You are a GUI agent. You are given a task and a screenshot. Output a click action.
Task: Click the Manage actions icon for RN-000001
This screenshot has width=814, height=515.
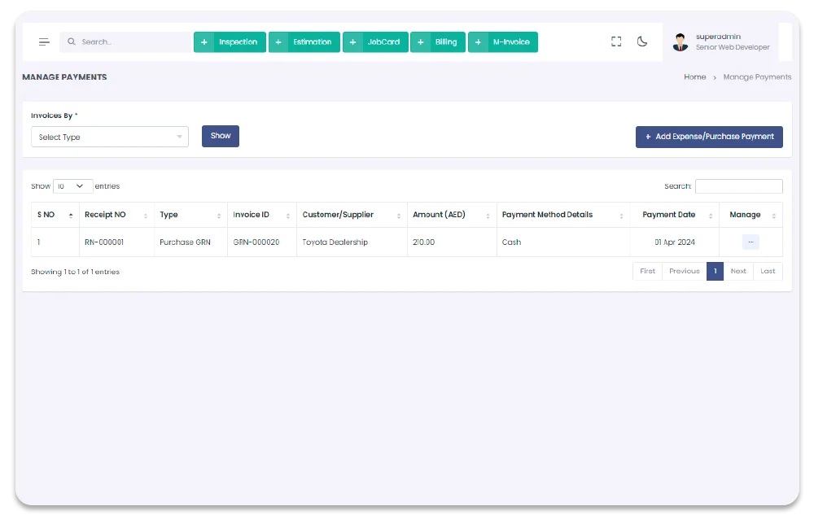[751, 242]
